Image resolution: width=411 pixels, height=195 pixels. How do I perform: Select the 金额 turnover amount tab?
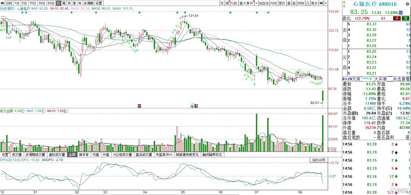72,155
